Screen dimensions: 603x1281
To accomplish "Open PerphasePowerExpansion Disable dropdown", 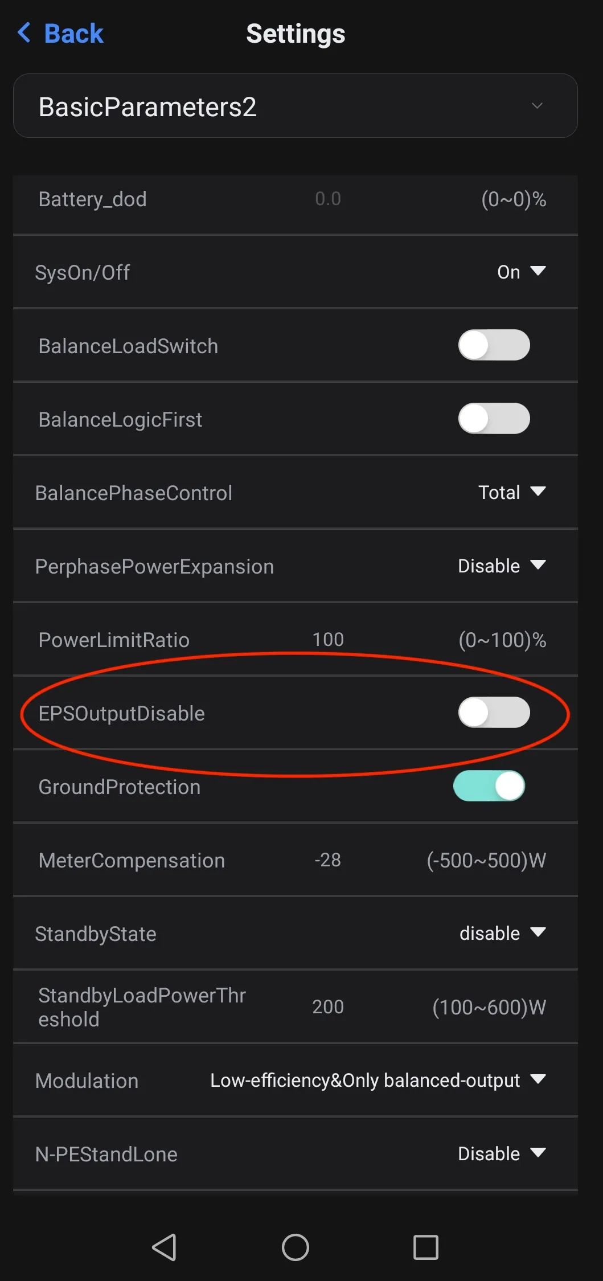I will pyautogui.click(x=502, y=566).
